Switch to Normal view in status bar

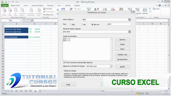click(x=137, y=94)
